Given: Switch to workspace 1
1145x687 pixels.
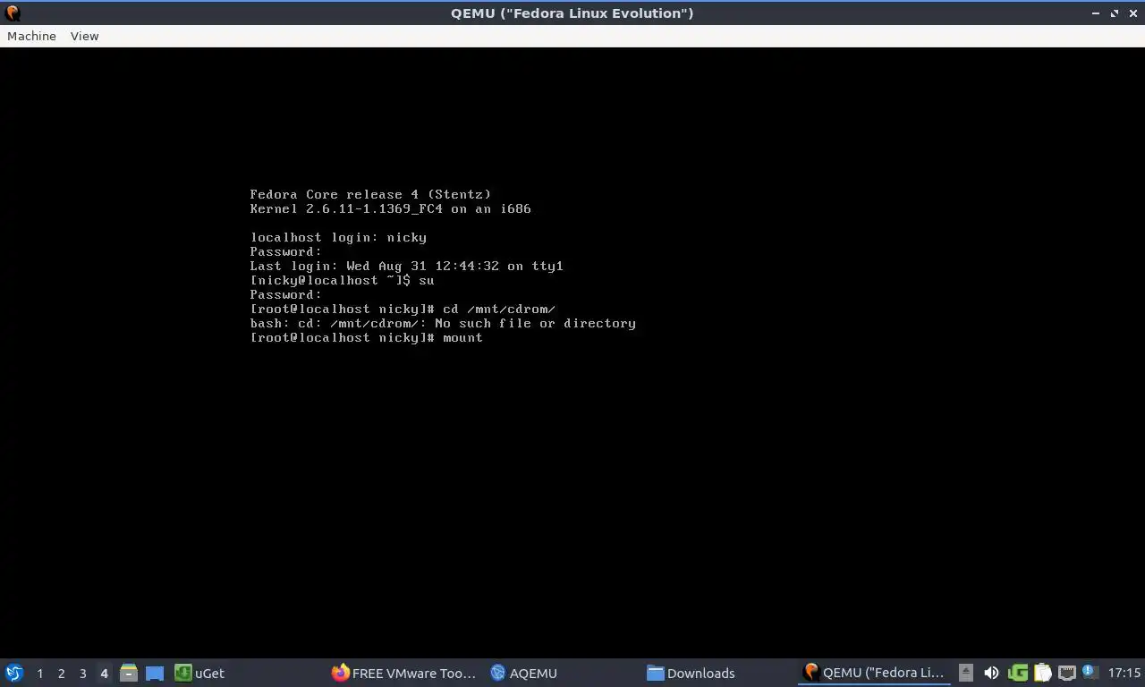Looking at the screenshot, I should [x=39, y=673].
